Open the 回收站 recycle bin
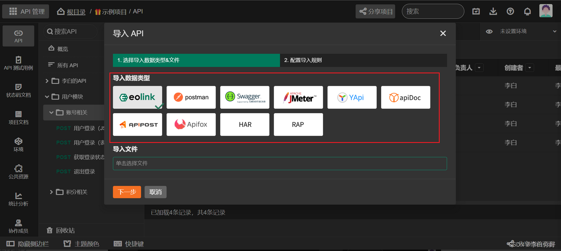Screen dimensions: 561x251 pyautogui.click(x=61, y=230)
